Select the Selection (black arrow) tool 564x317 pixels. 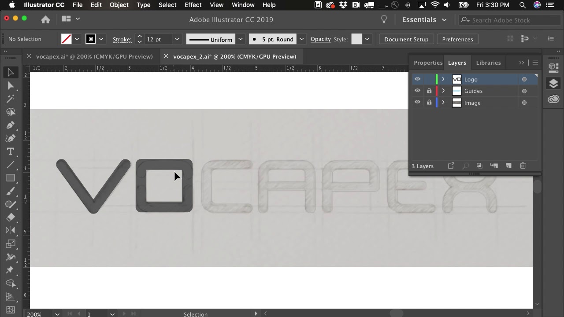pos(11,73)
